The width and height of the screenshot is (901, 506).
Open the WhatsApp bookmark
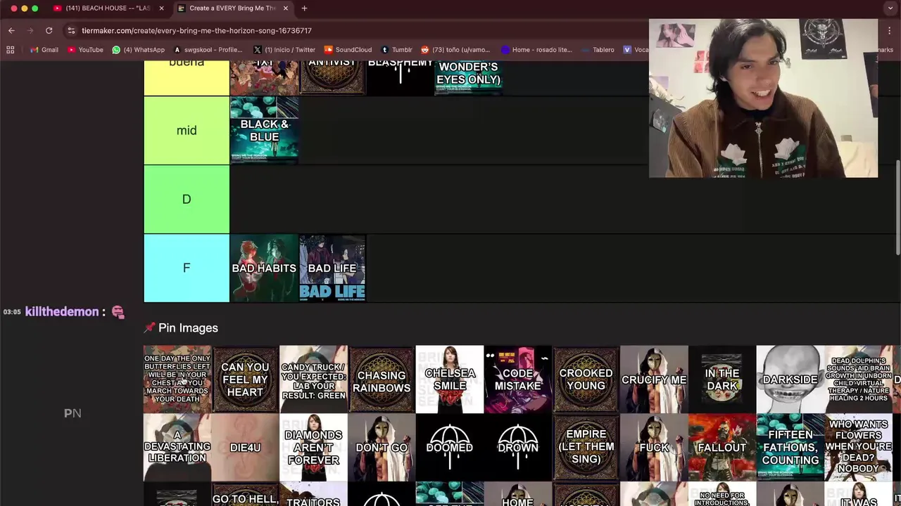[x=139, y=50]
